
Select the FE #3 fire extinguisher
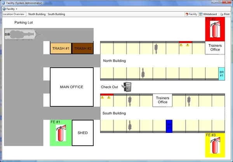point(214,146)
